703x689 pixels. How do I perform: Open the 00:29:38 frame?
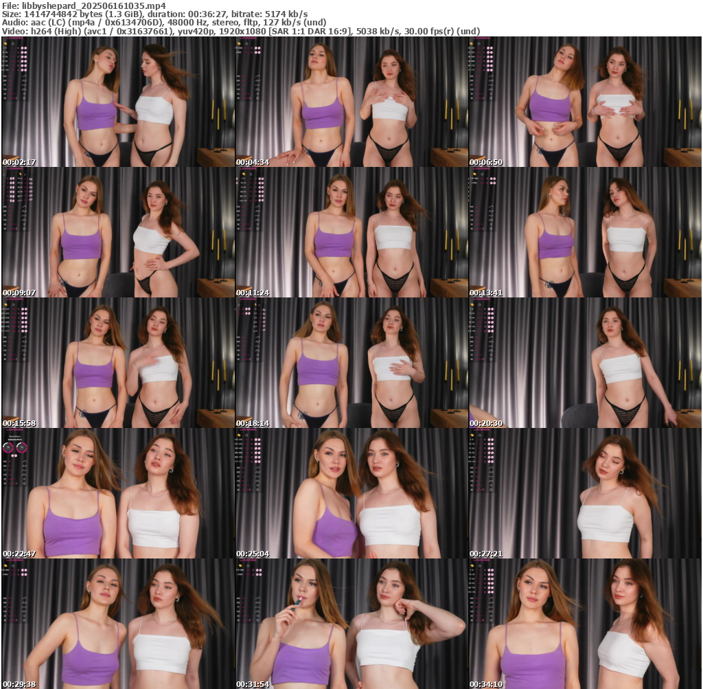tap(117, 624)
